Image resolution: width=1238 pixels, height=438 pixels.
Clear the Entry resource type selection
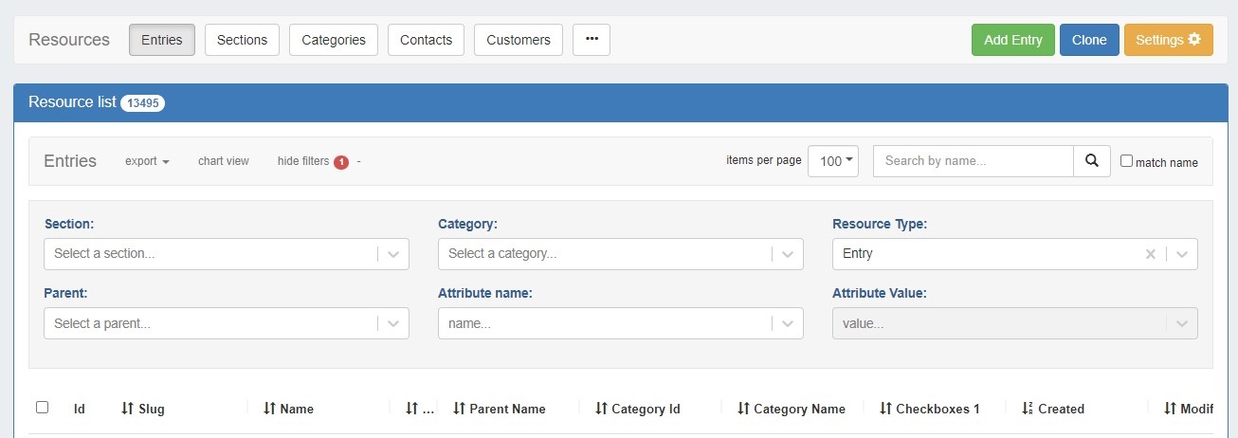1150,254
